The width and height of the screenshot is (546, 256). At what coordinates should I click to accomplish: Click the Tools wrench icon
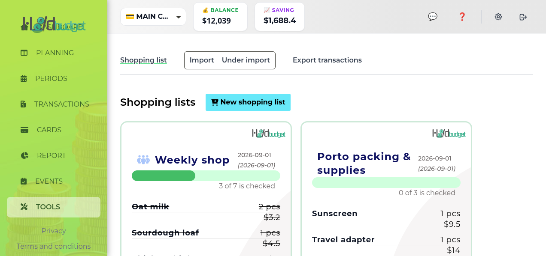coord(24,207)
